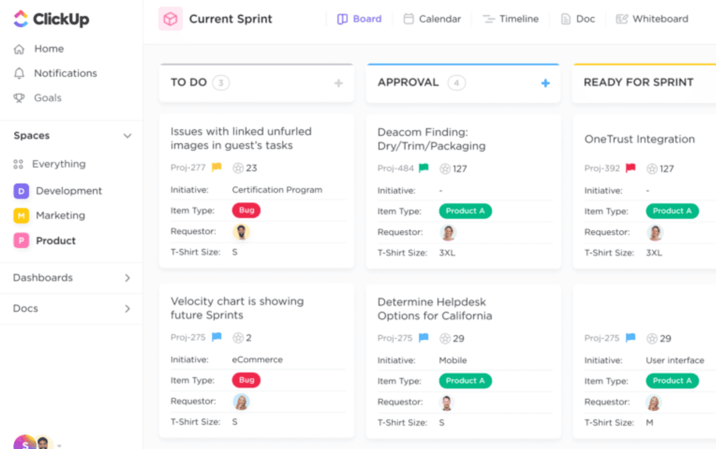Click the yellow flag on Proj-277
The height and width of the screenshot is (449, 716).
tap(215, 167)
